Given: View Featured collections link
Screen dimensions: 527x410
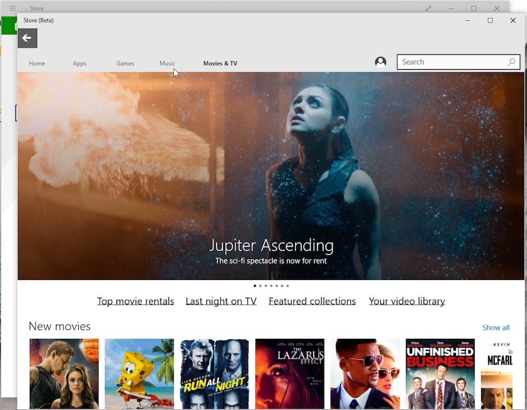Looking at the screenshot, I should coord(312,301).
